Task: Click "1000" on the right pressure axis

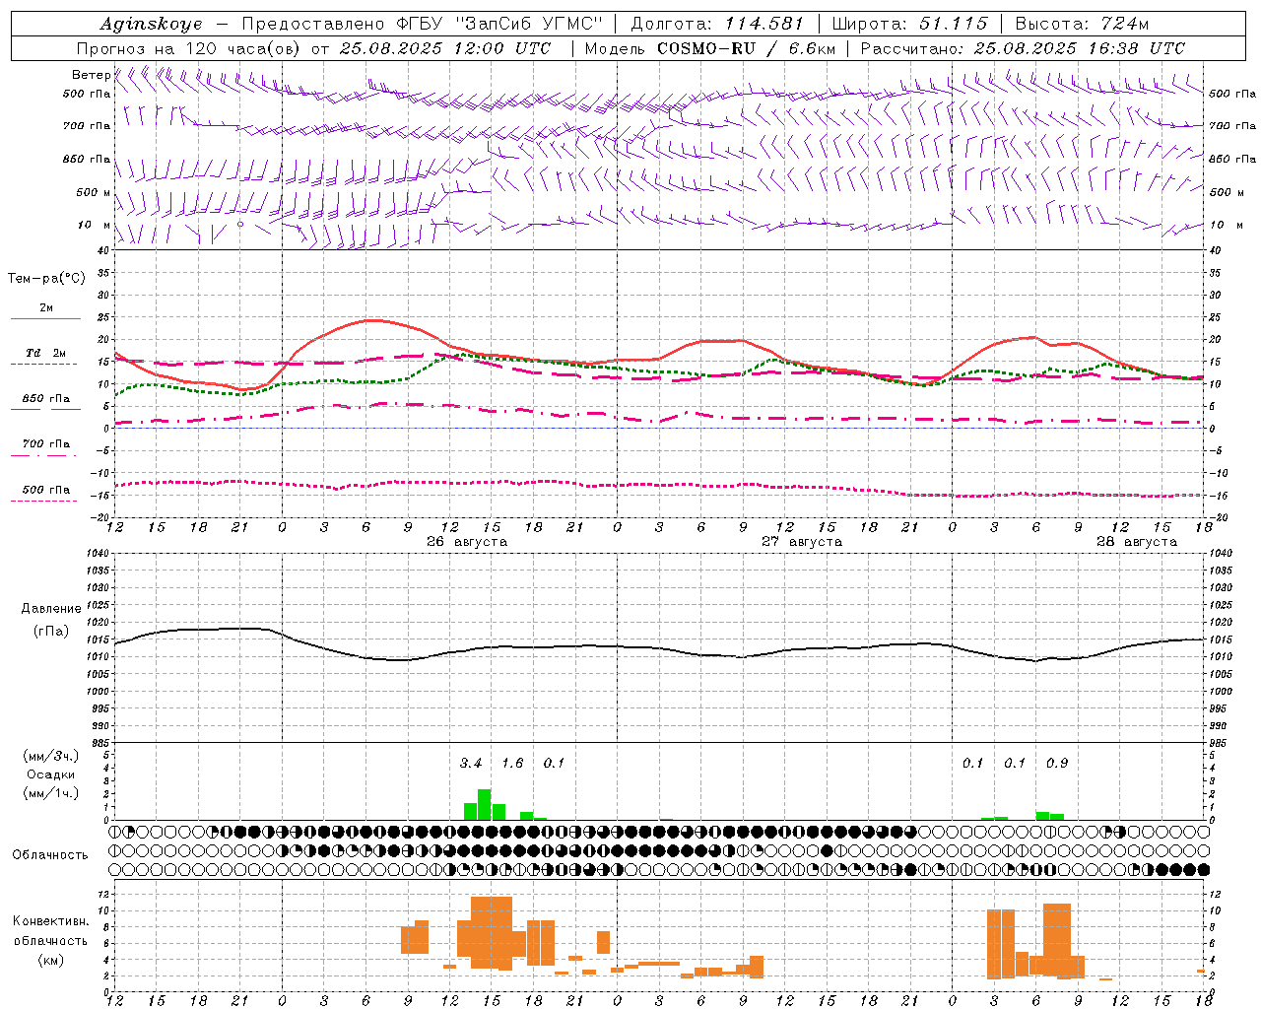Action: pos(1221,692)
